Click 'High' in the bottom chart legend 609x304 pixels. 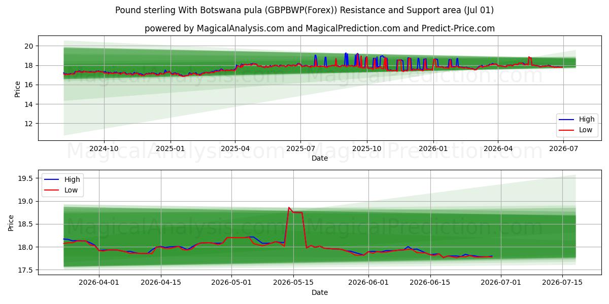tap(72, 179)
